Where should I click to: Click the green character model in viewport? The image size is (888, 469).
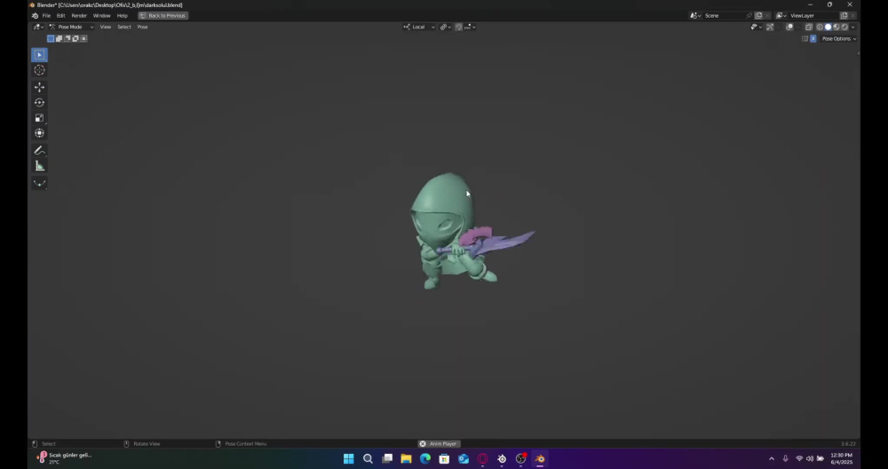tap(443, 227)
